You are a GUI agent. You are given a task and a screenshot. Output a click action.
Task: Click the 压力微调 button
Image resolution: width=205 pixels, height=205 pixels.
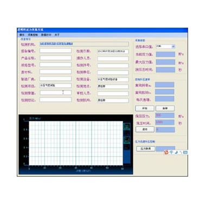pos(145,149)
